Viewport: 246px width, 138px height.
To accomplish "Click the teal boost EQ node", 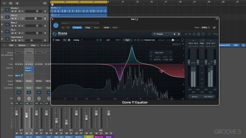I will pos(132,46).
